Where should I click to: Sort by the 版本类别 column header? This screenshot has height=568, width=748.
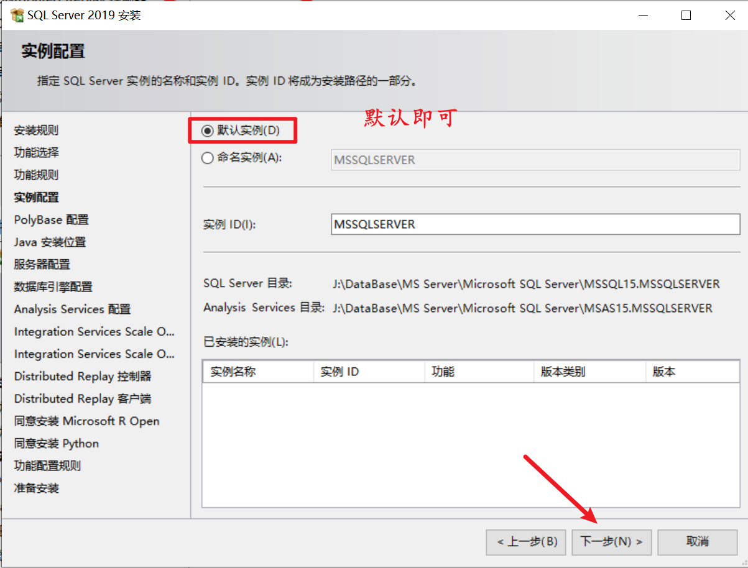click(563, 372)
